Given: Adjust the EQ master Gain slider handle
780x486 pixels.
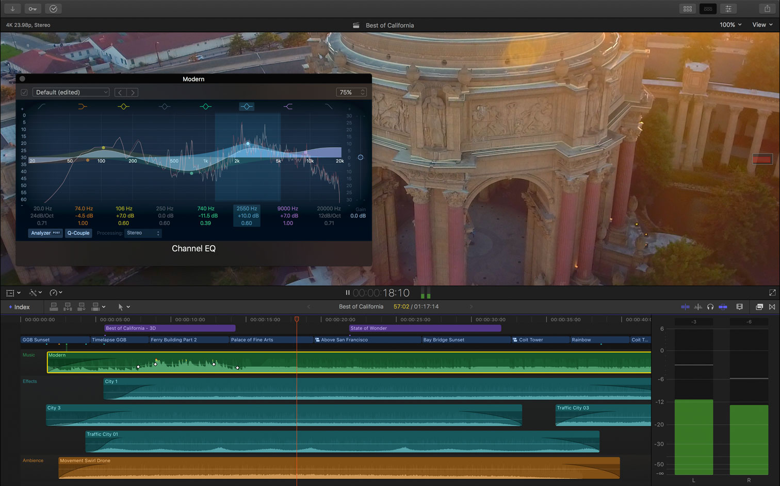Looking at the screenshot, I should 361,158.
